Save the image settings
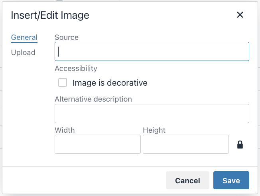Viewport: 260px width, 196px height. 231,180
